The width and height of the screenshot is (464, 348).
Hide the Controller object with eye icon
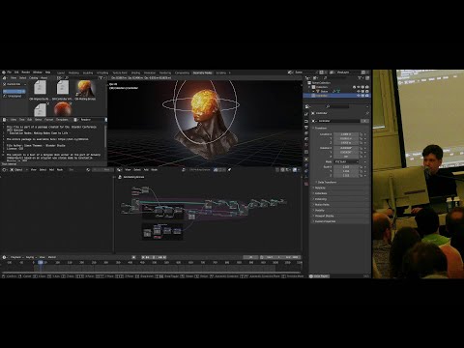coord(359,96)
